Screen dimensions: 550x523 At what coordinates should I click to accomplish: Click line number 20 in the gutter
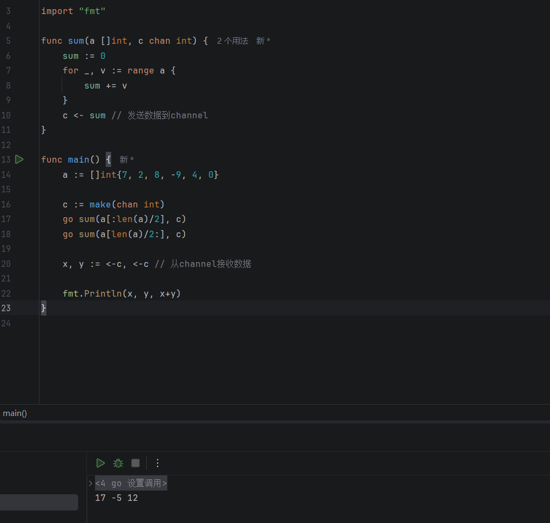pos(6,264)
